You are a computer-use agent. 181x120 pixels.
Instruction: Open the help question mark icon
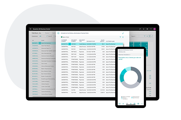tap(151, 29)
